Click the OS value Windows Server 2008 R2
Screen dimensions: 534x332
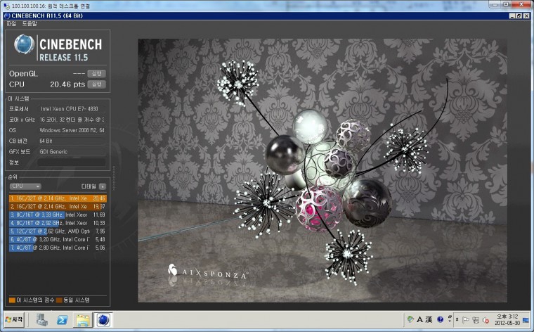tap(72, 130)
